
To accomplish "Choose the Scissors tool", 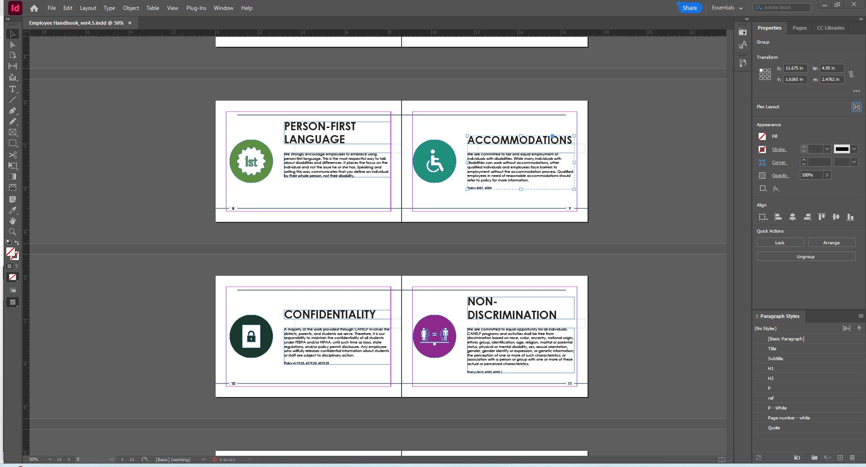I will pos(13,155).
